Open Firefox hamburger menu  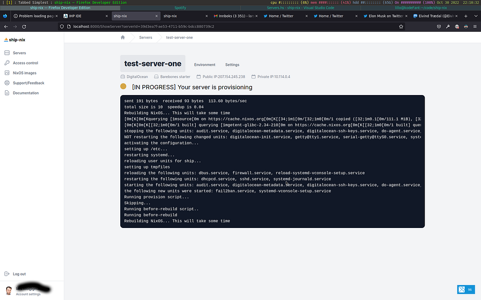click(475, 26)
